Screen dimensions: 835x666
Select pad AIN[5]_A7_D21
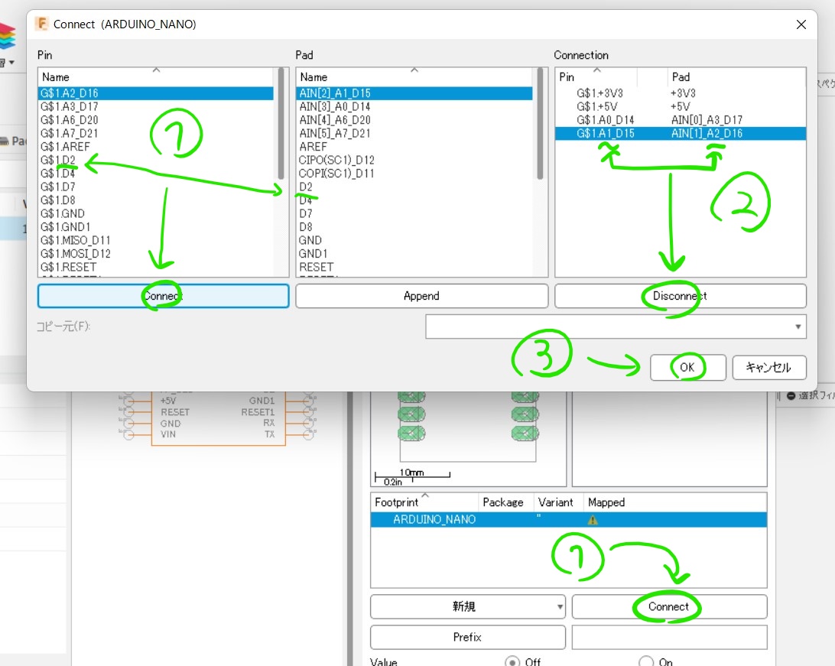tap(414, 133)
